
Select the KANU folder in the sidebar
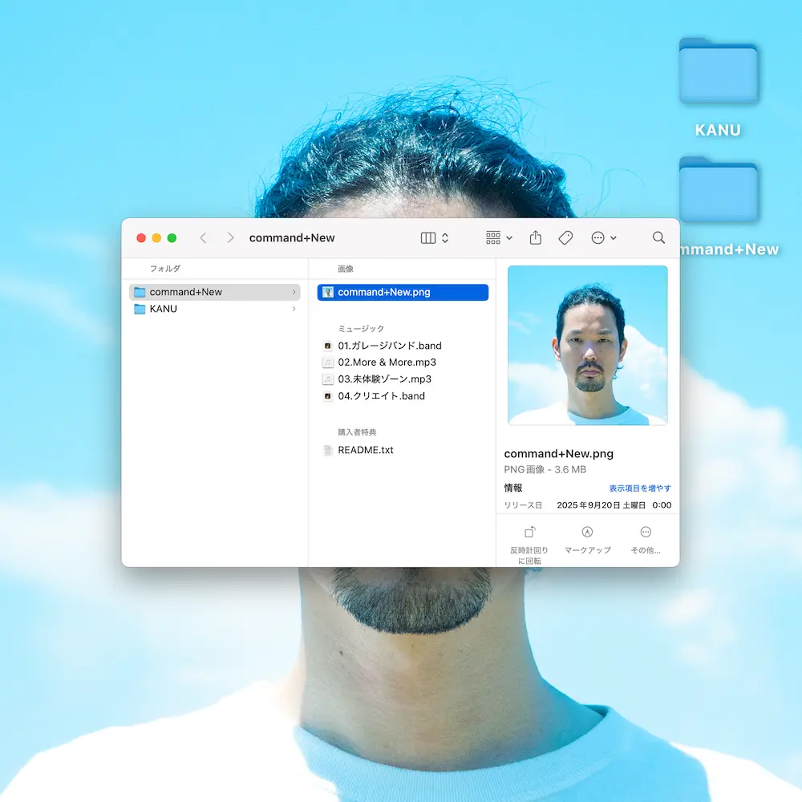[164, 309]
